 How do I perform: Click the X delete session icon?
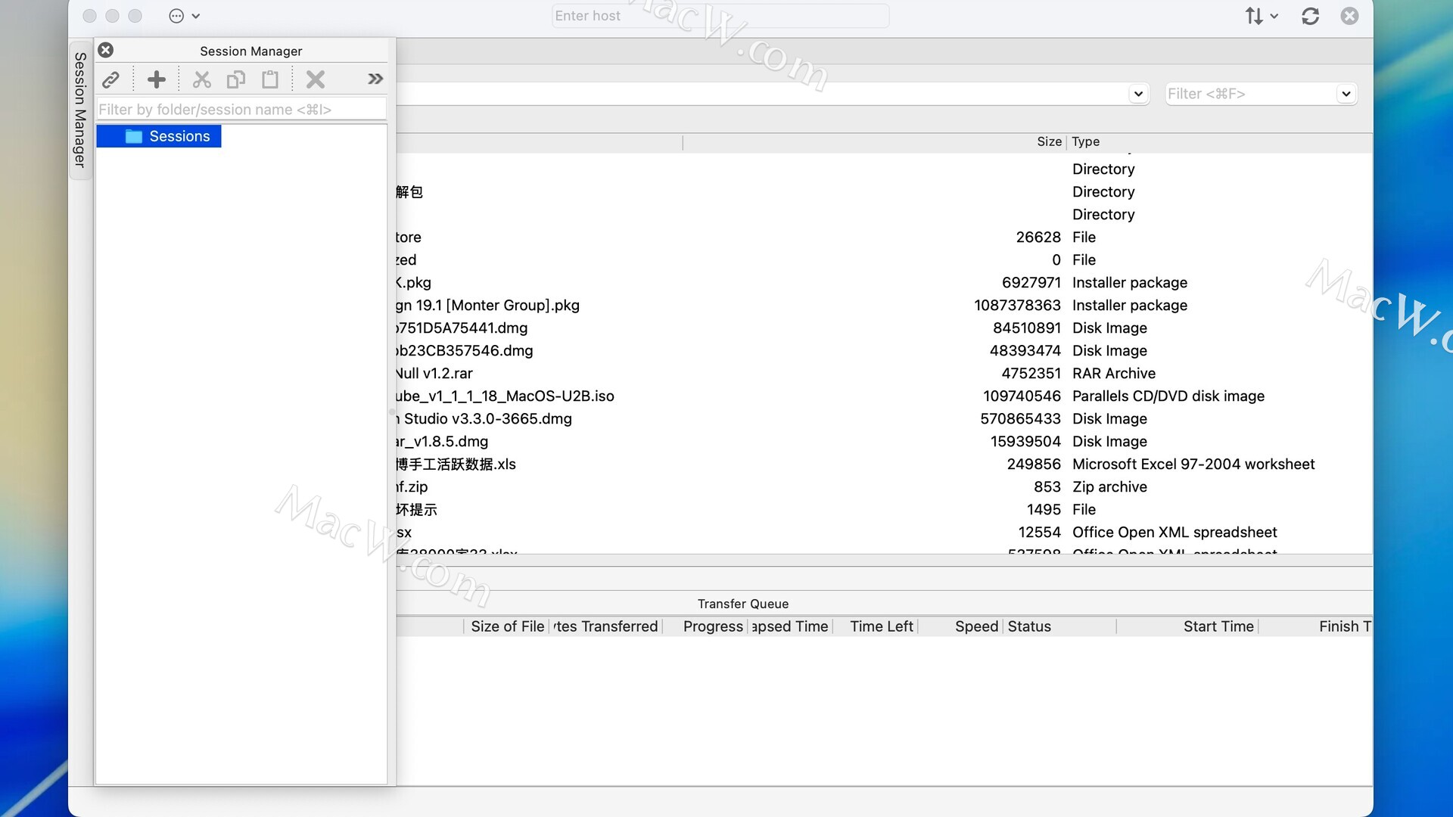(316, 79)
